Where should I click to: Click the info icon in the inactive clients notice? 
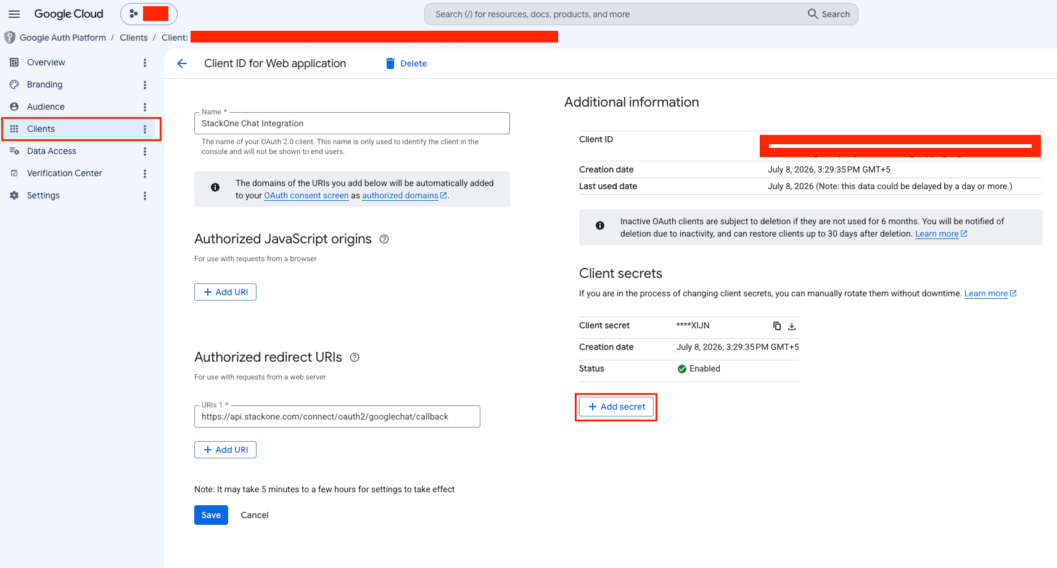click(600, 225)
